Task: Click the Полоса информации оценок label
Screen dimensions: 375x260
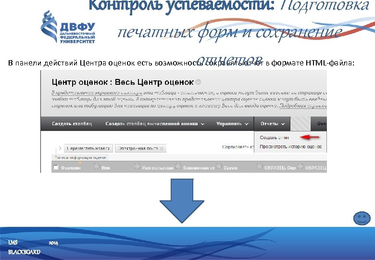Action: point(80,157)
